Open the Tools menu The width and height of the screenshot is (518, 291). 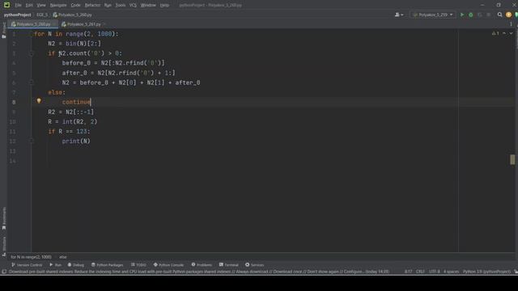[x=121, y=5]
